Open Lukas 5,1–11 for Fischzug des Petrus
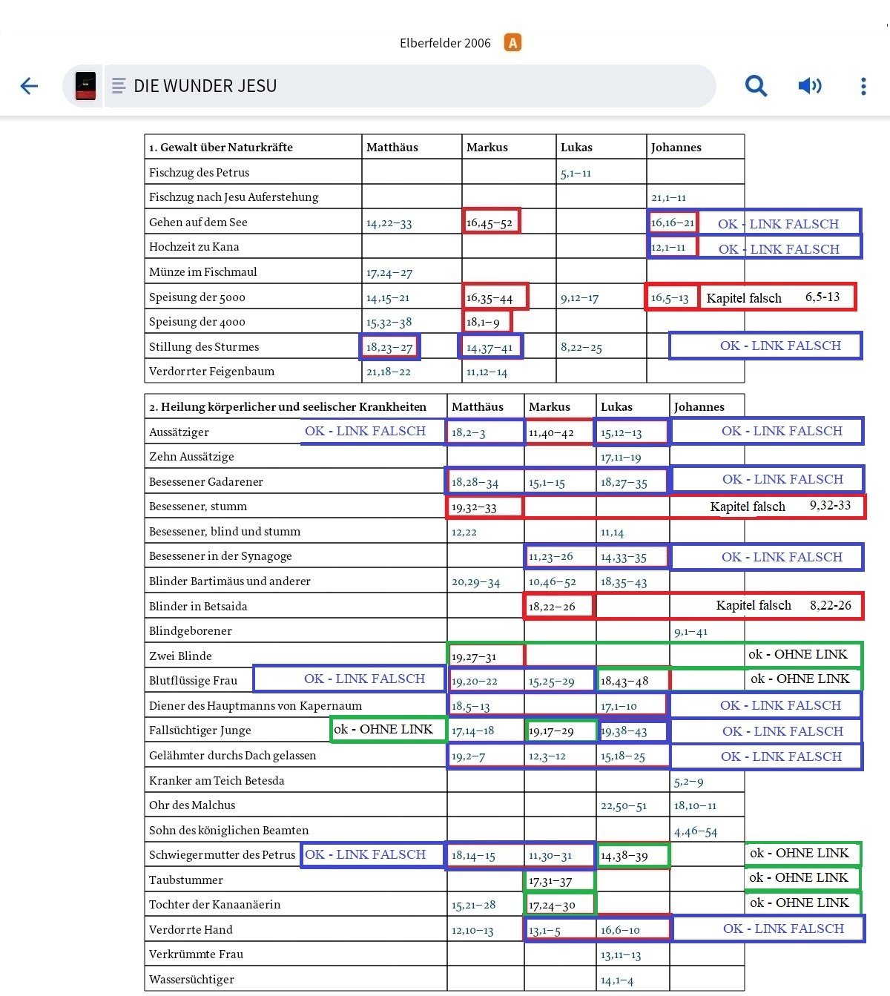The image size is (890, 996). pyautogui.click(x=576, y=174)
